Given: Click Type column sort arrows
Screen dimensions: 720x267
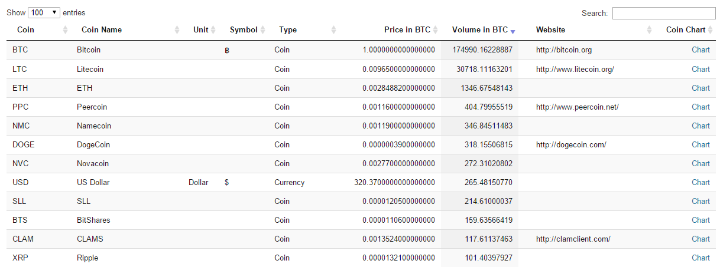Looking at the screenshot, I should (333, 29).
